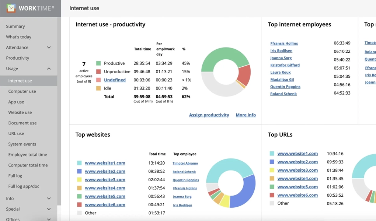The image size is (376, 221).
Task: Expand the Attendance menu chevron
Action: coord(49,48)
